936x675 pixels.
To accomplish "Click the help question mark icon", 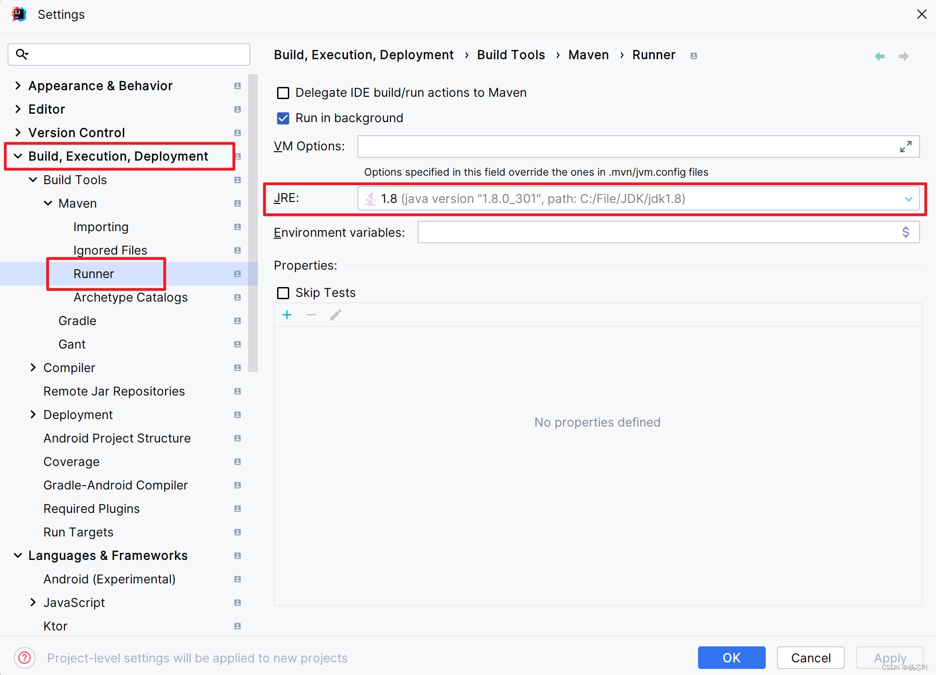I will click(x=24, y=658).
